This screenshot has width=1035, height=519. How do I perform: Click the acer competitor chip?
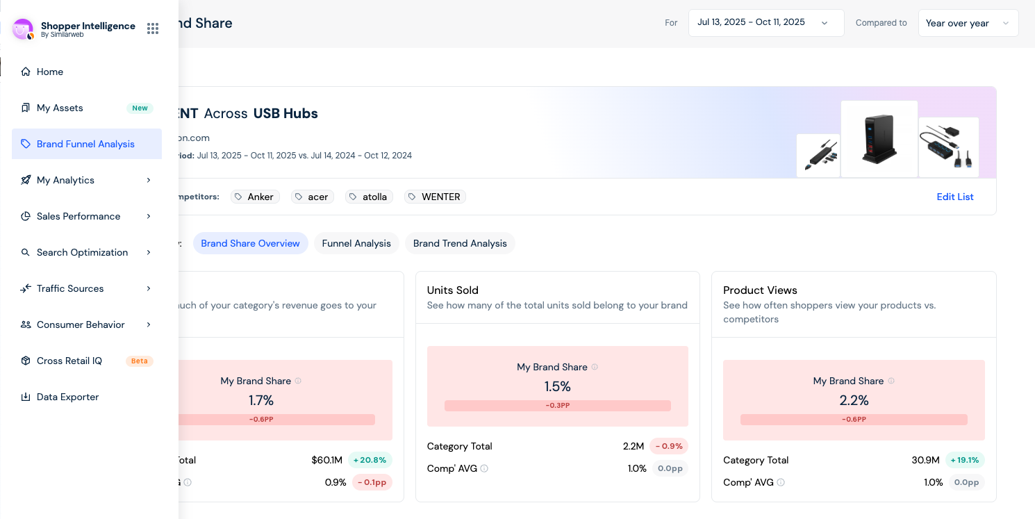(313, 197)
